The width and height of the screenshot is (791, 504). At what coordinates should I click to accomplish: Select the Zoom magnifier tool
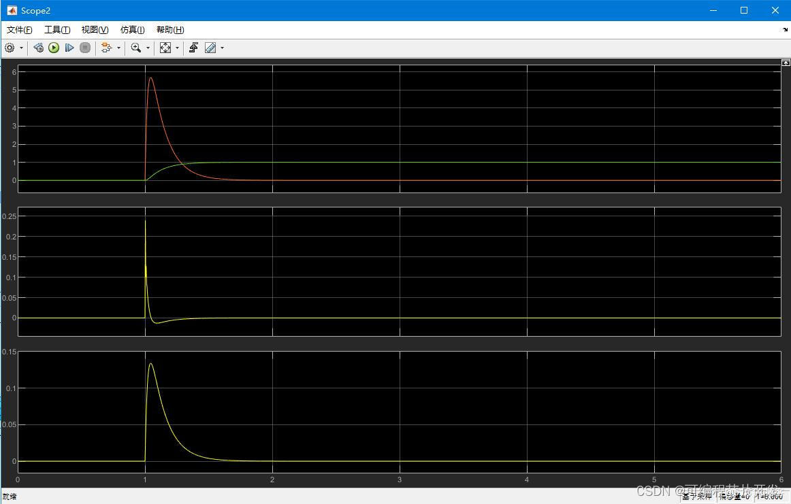(x=135, y=48)
